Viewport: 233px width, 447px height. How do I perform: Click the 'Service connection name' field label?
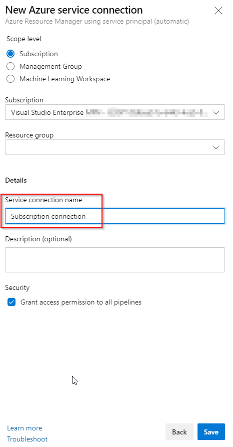click(x=43, y=200)
